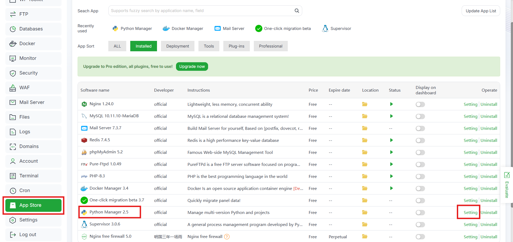Open Domains page
This screenshot has height=242, width=513.
[33, 146]
